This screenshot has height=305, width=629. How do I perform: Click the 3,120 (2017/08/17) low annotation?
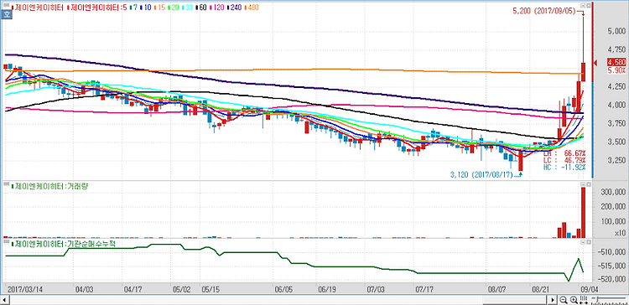coord(481,175)
